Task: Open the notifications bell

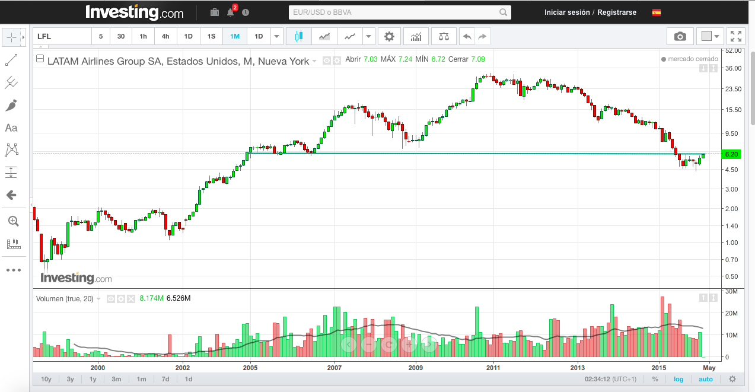Action: tap(231, 12)
